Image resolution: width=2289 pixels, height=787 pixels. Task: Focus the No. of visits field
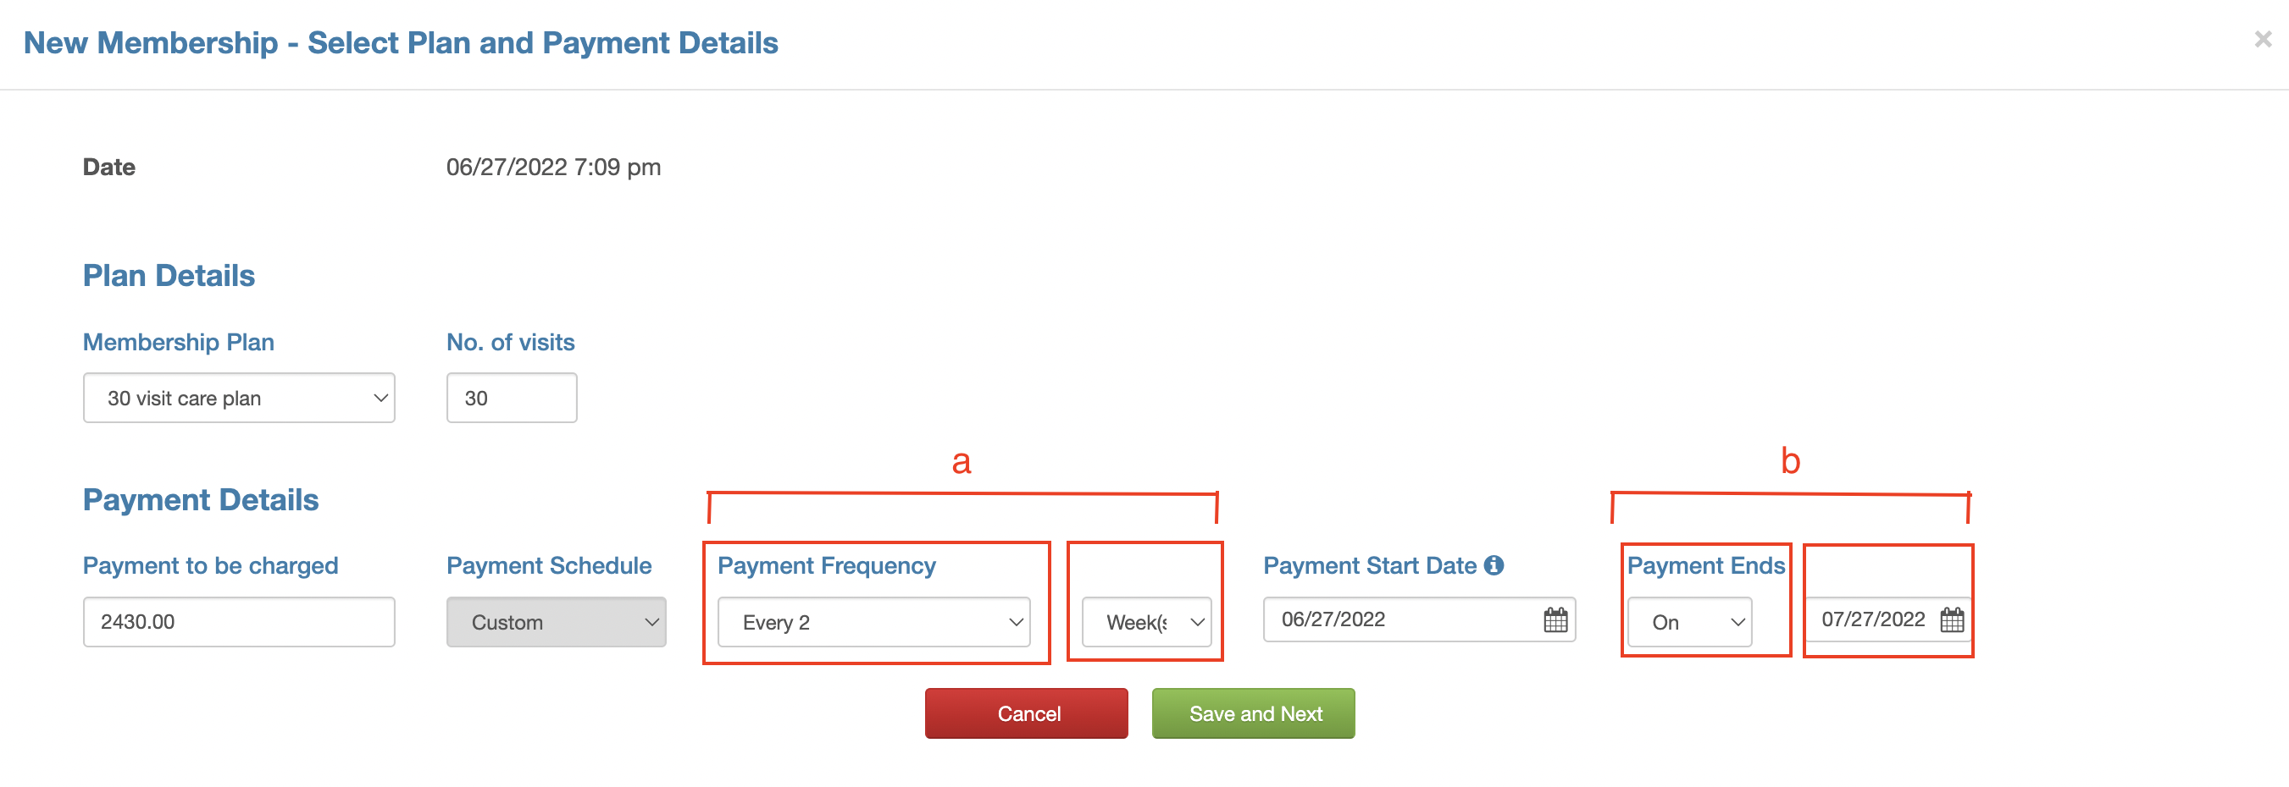(512, 398)
